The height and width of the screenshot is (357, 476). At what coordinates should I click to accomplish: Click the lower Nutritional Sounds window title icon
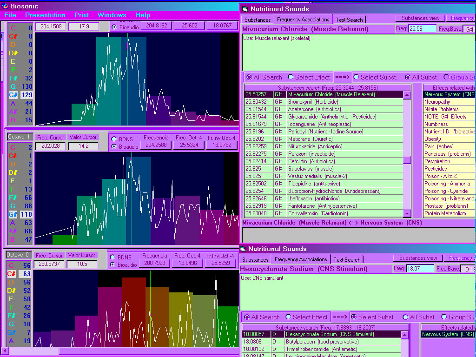pos(243,249)
